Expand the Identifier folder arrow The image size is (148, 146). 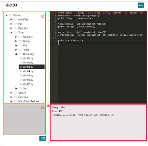click(x=11, y=20)
